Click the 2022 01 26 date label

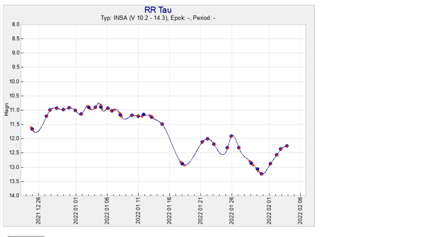[232, 211]
